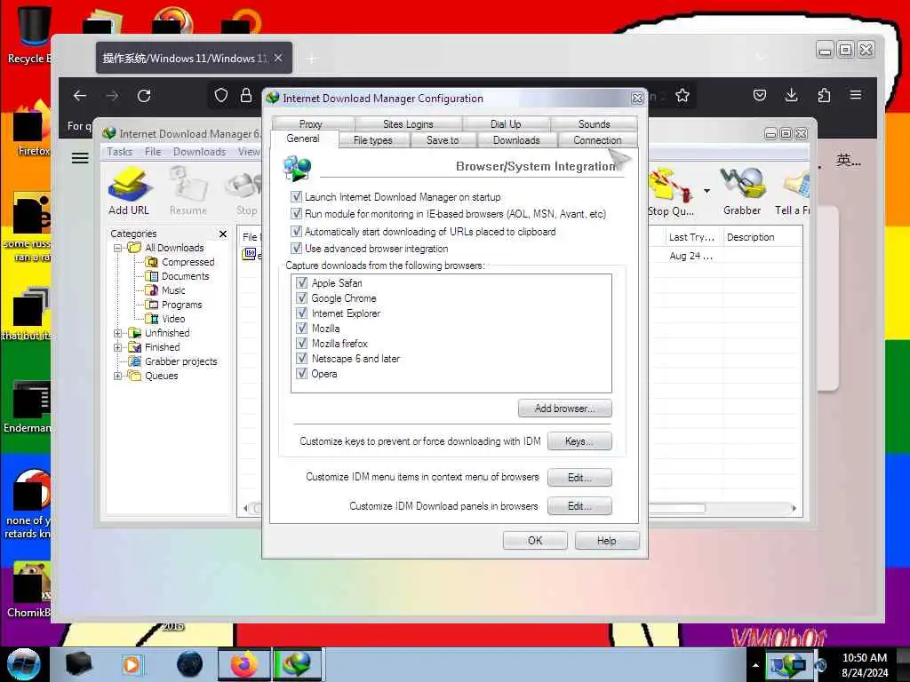The image size is (910, 682).
Task: Expand the Queues category
Action: 118,376
